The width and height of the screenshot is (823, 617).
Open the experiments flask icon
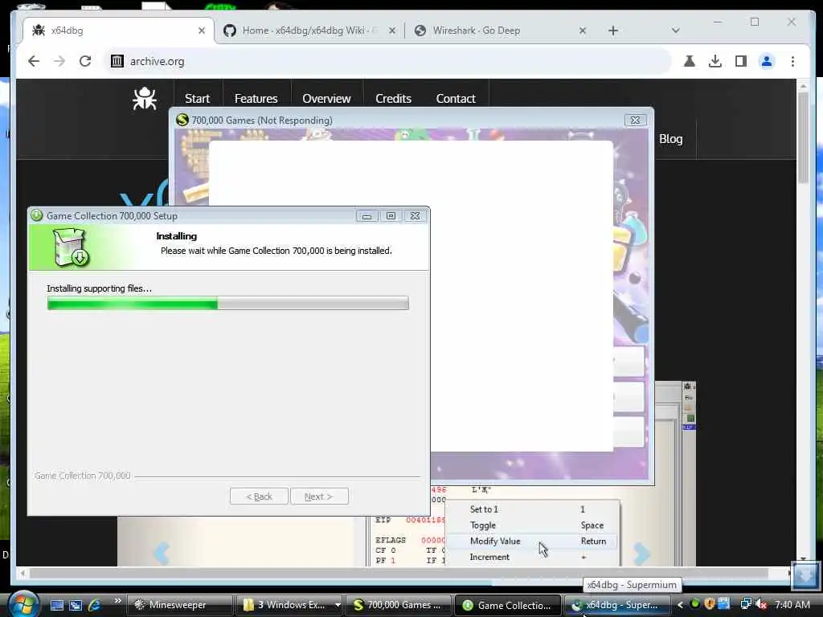click(689, 61)
